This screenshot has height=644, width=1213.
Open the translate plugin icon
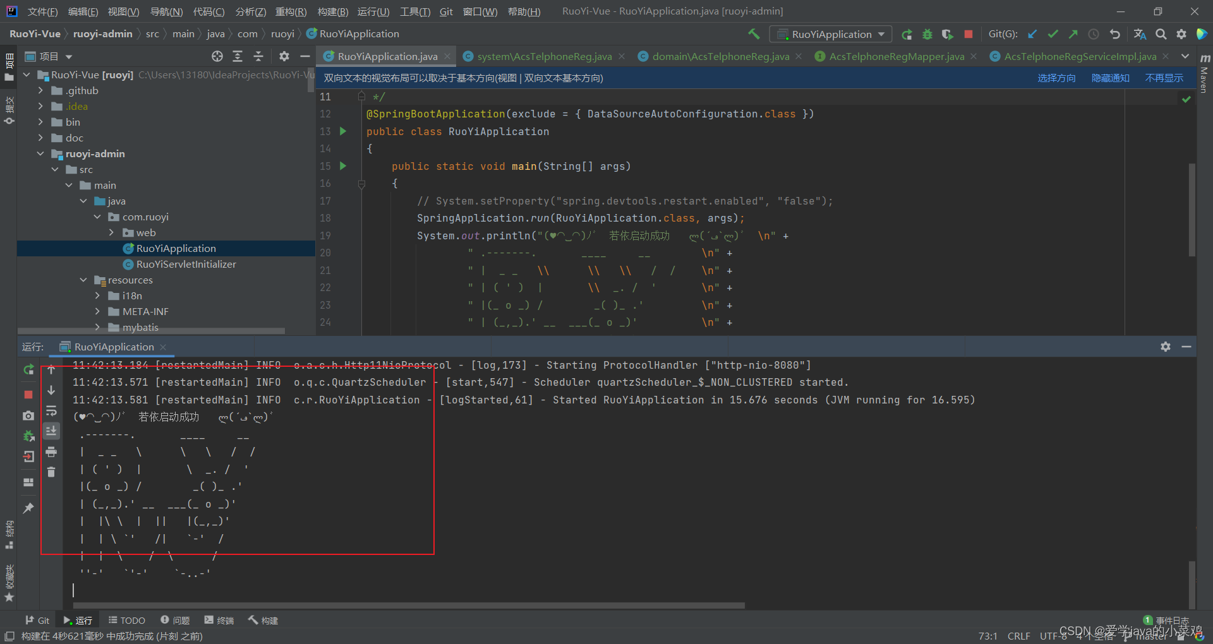point(1140,34)
